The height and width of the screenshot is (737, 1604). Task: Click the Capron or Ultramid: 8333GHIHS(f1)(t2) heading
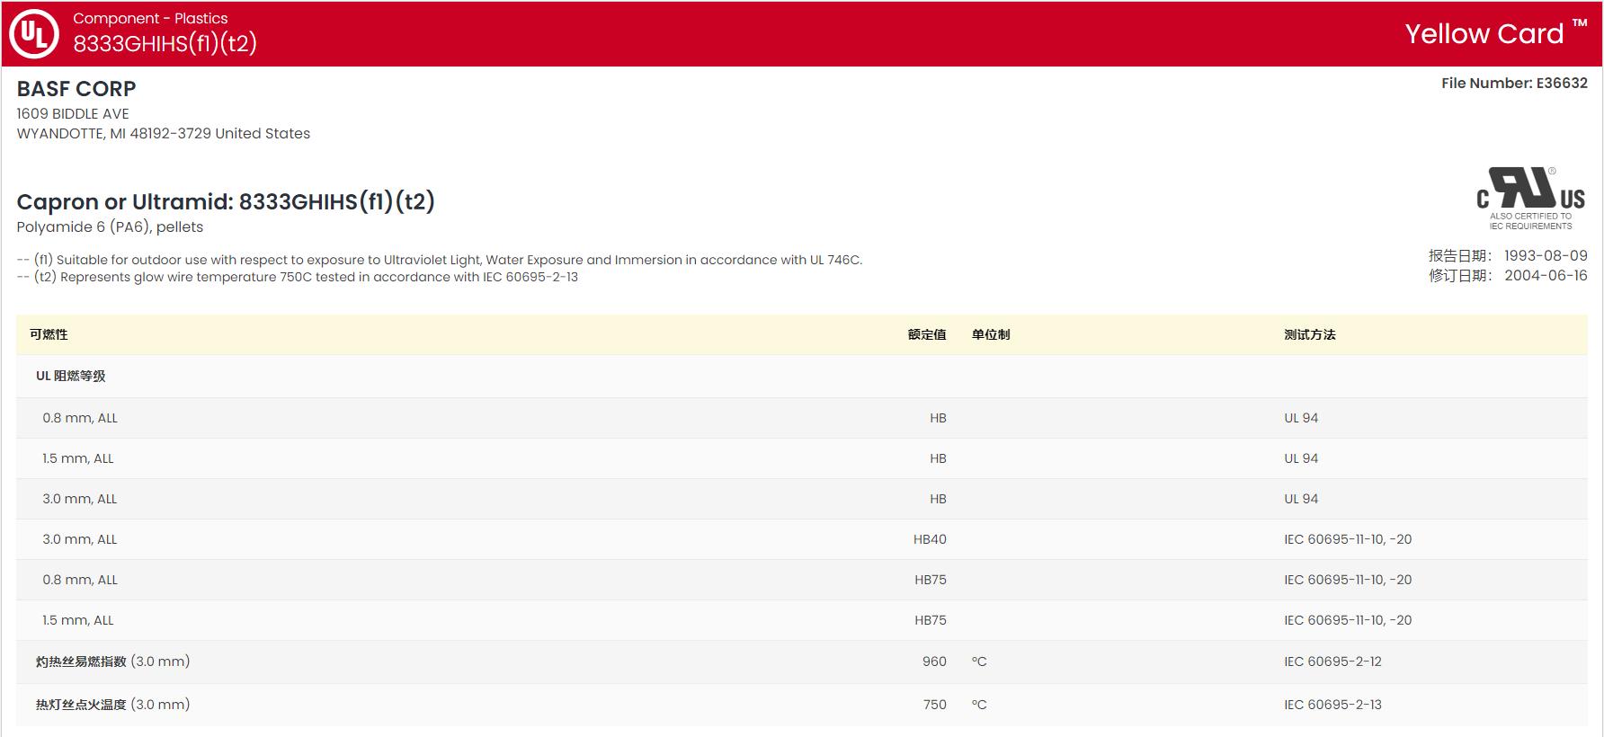[x=226, y=201]
